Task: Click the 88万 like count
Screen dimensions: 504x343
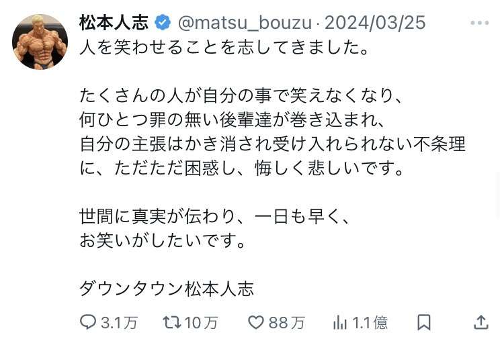Action: [287, 323]
